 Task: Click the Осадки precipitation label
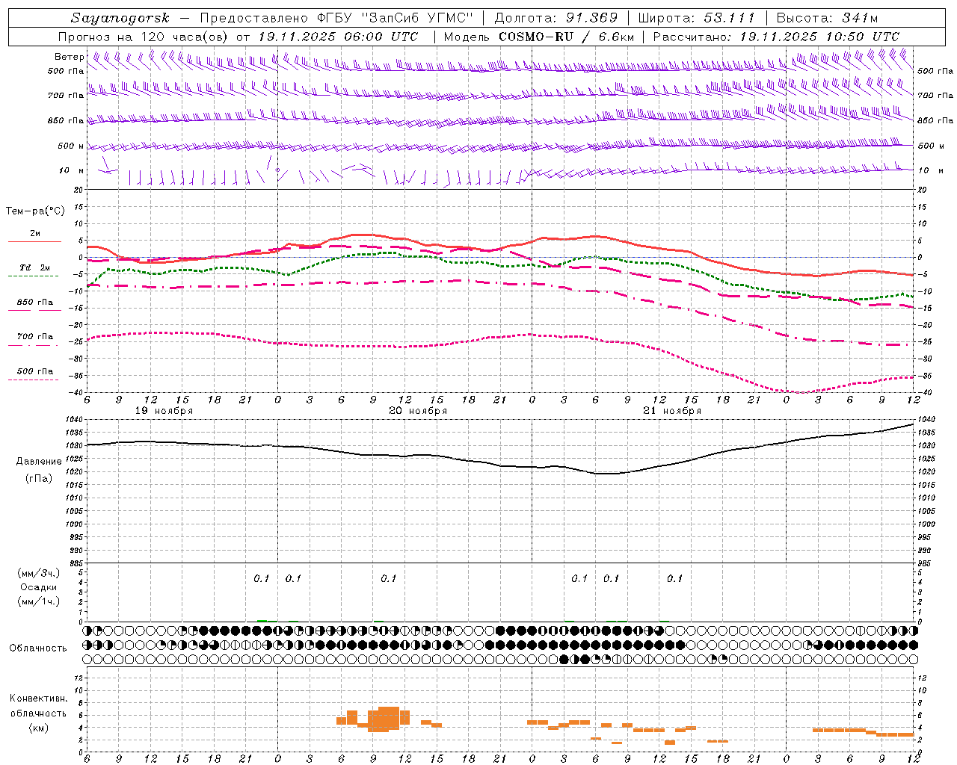pyautogui.click(x=39, y=587)
